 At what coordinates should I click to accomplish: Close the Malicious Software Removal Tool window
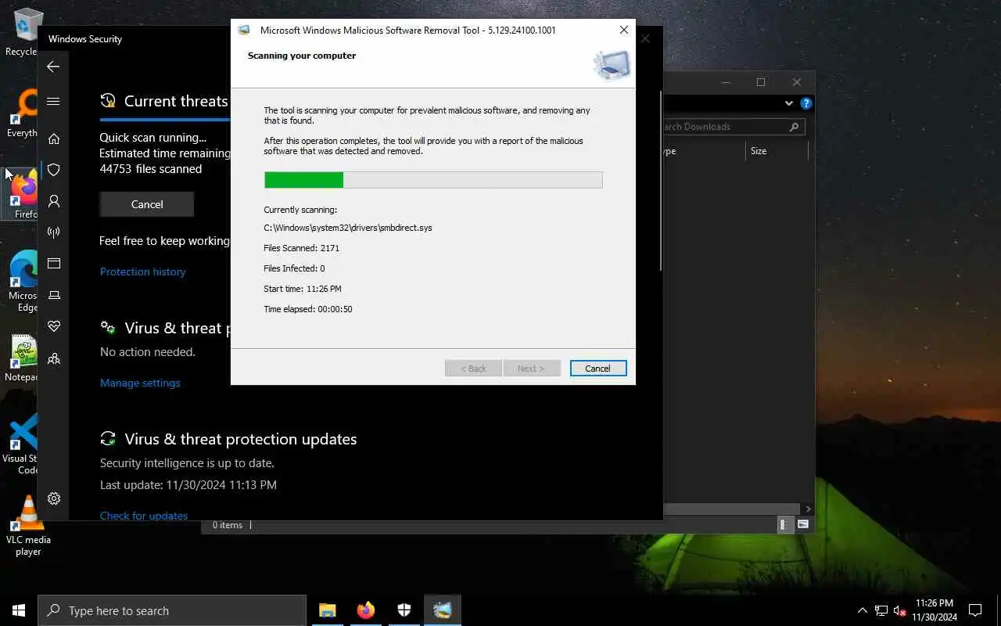[623, 30]
